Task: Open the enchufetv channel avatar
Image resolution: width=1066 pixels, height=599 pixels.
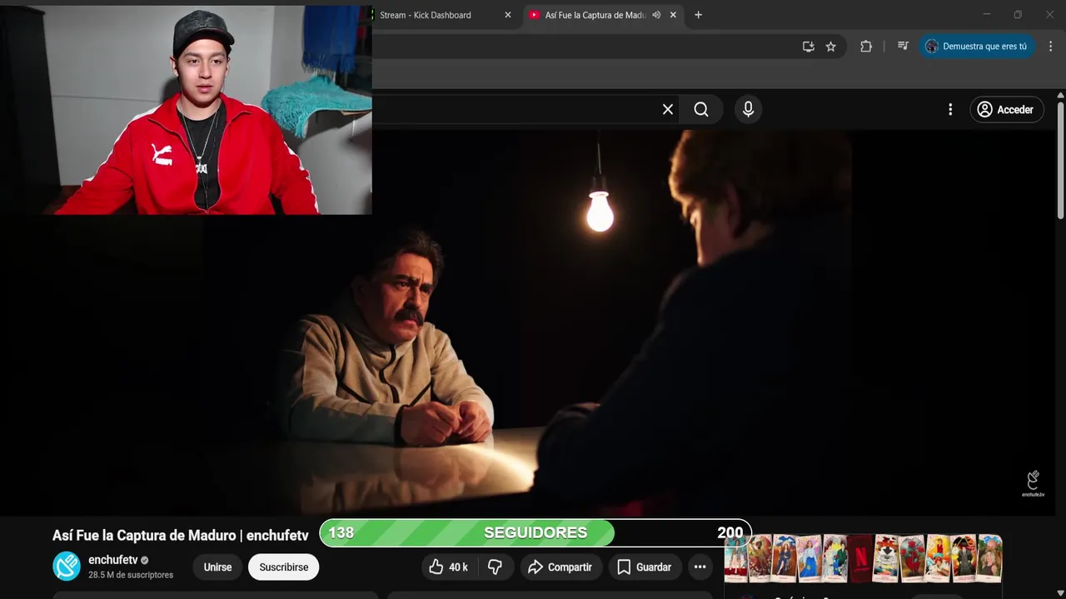Action: 67,566
